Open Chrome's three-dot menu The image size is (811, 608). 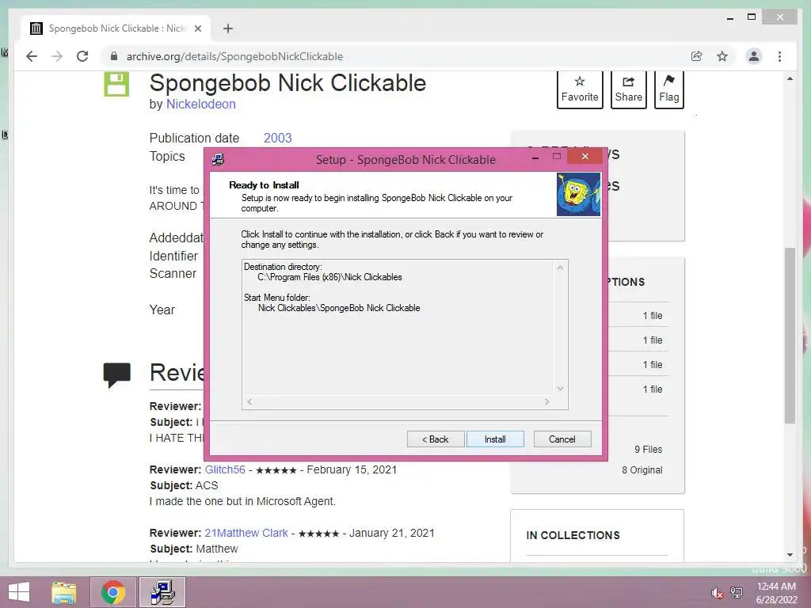tap(779, 56)
